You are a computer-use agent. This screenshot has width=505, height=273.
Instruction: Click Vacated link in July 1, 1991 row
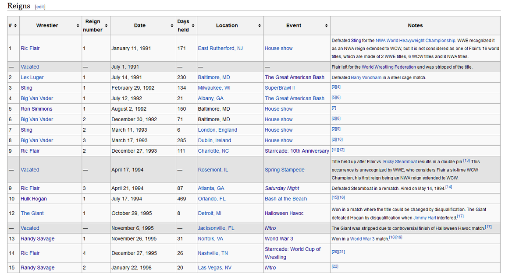[x=30, y=67]
